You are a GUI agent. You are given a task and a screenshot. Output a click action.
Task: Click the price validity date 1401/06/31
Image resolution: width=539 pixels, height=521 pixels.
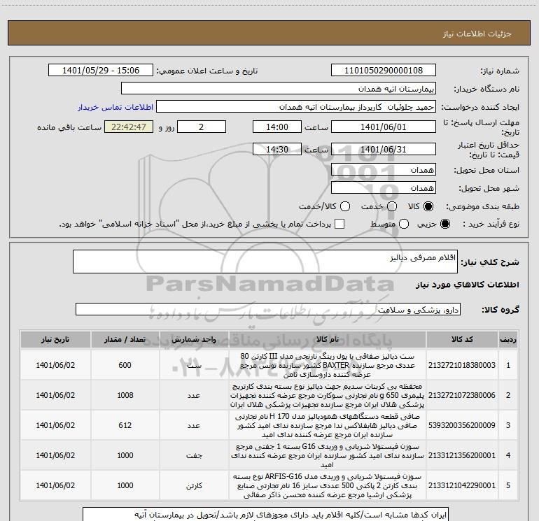coord(384,149)
